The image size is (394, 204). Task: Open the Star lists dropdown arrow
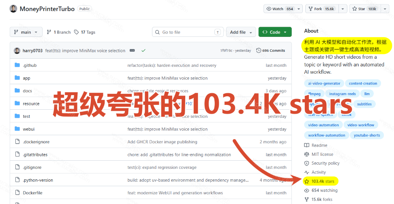[x=385, y=9]
